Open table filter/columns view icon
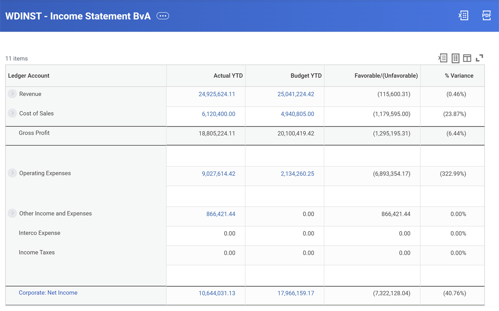Image resolution: width=499 pixels, height=311 pixels. point(455,58)
